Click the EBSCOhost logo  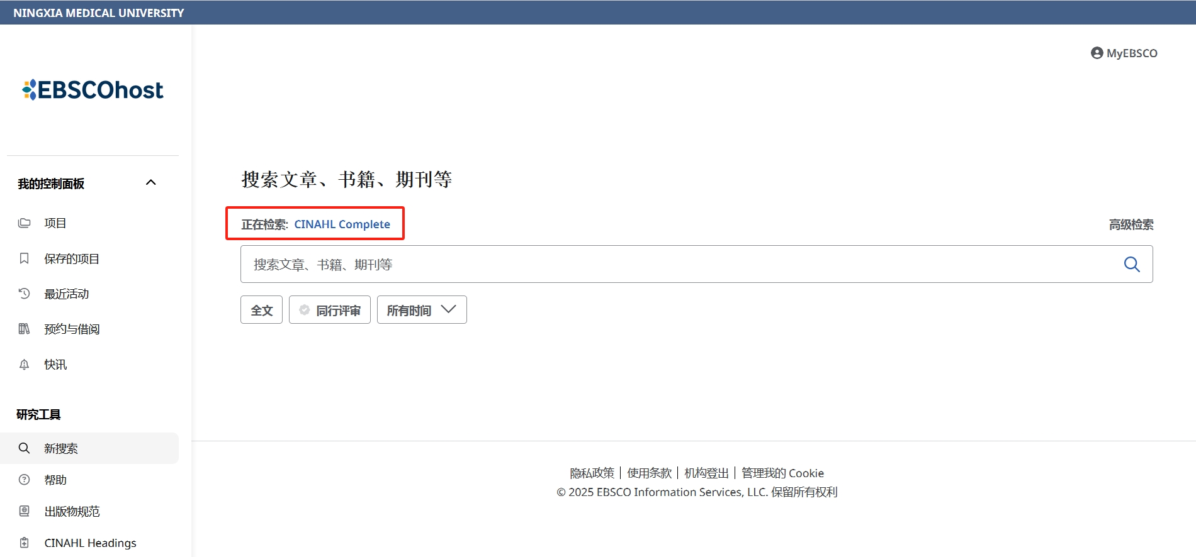click(93, 90)
